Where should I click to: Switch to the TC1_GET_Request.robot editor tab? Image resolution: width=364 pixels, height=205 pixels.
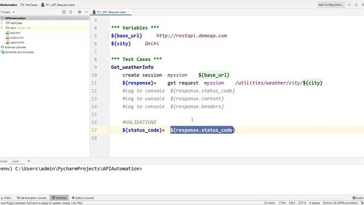(111, 12)
